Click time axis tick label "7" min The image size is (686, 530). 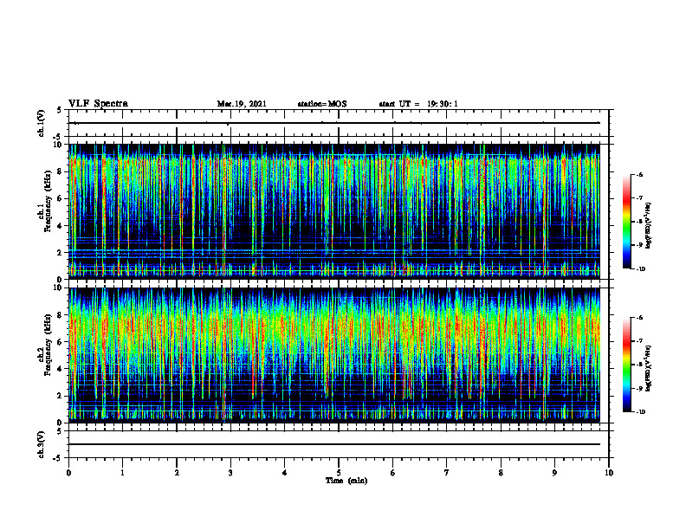click(x=447, y=473)
